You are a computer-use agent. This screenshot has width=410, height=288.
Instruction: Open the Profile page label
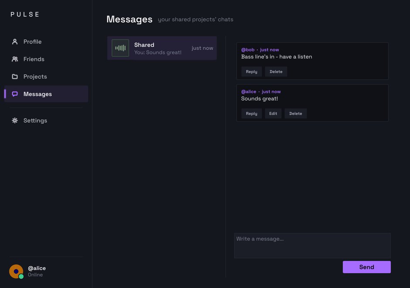point(32,41)
